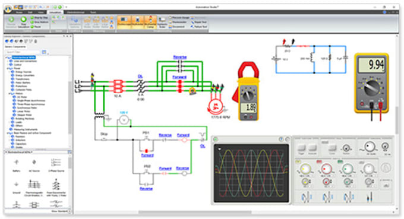Open the Oscilloscope tool in the ribbon

click(124, 22)
